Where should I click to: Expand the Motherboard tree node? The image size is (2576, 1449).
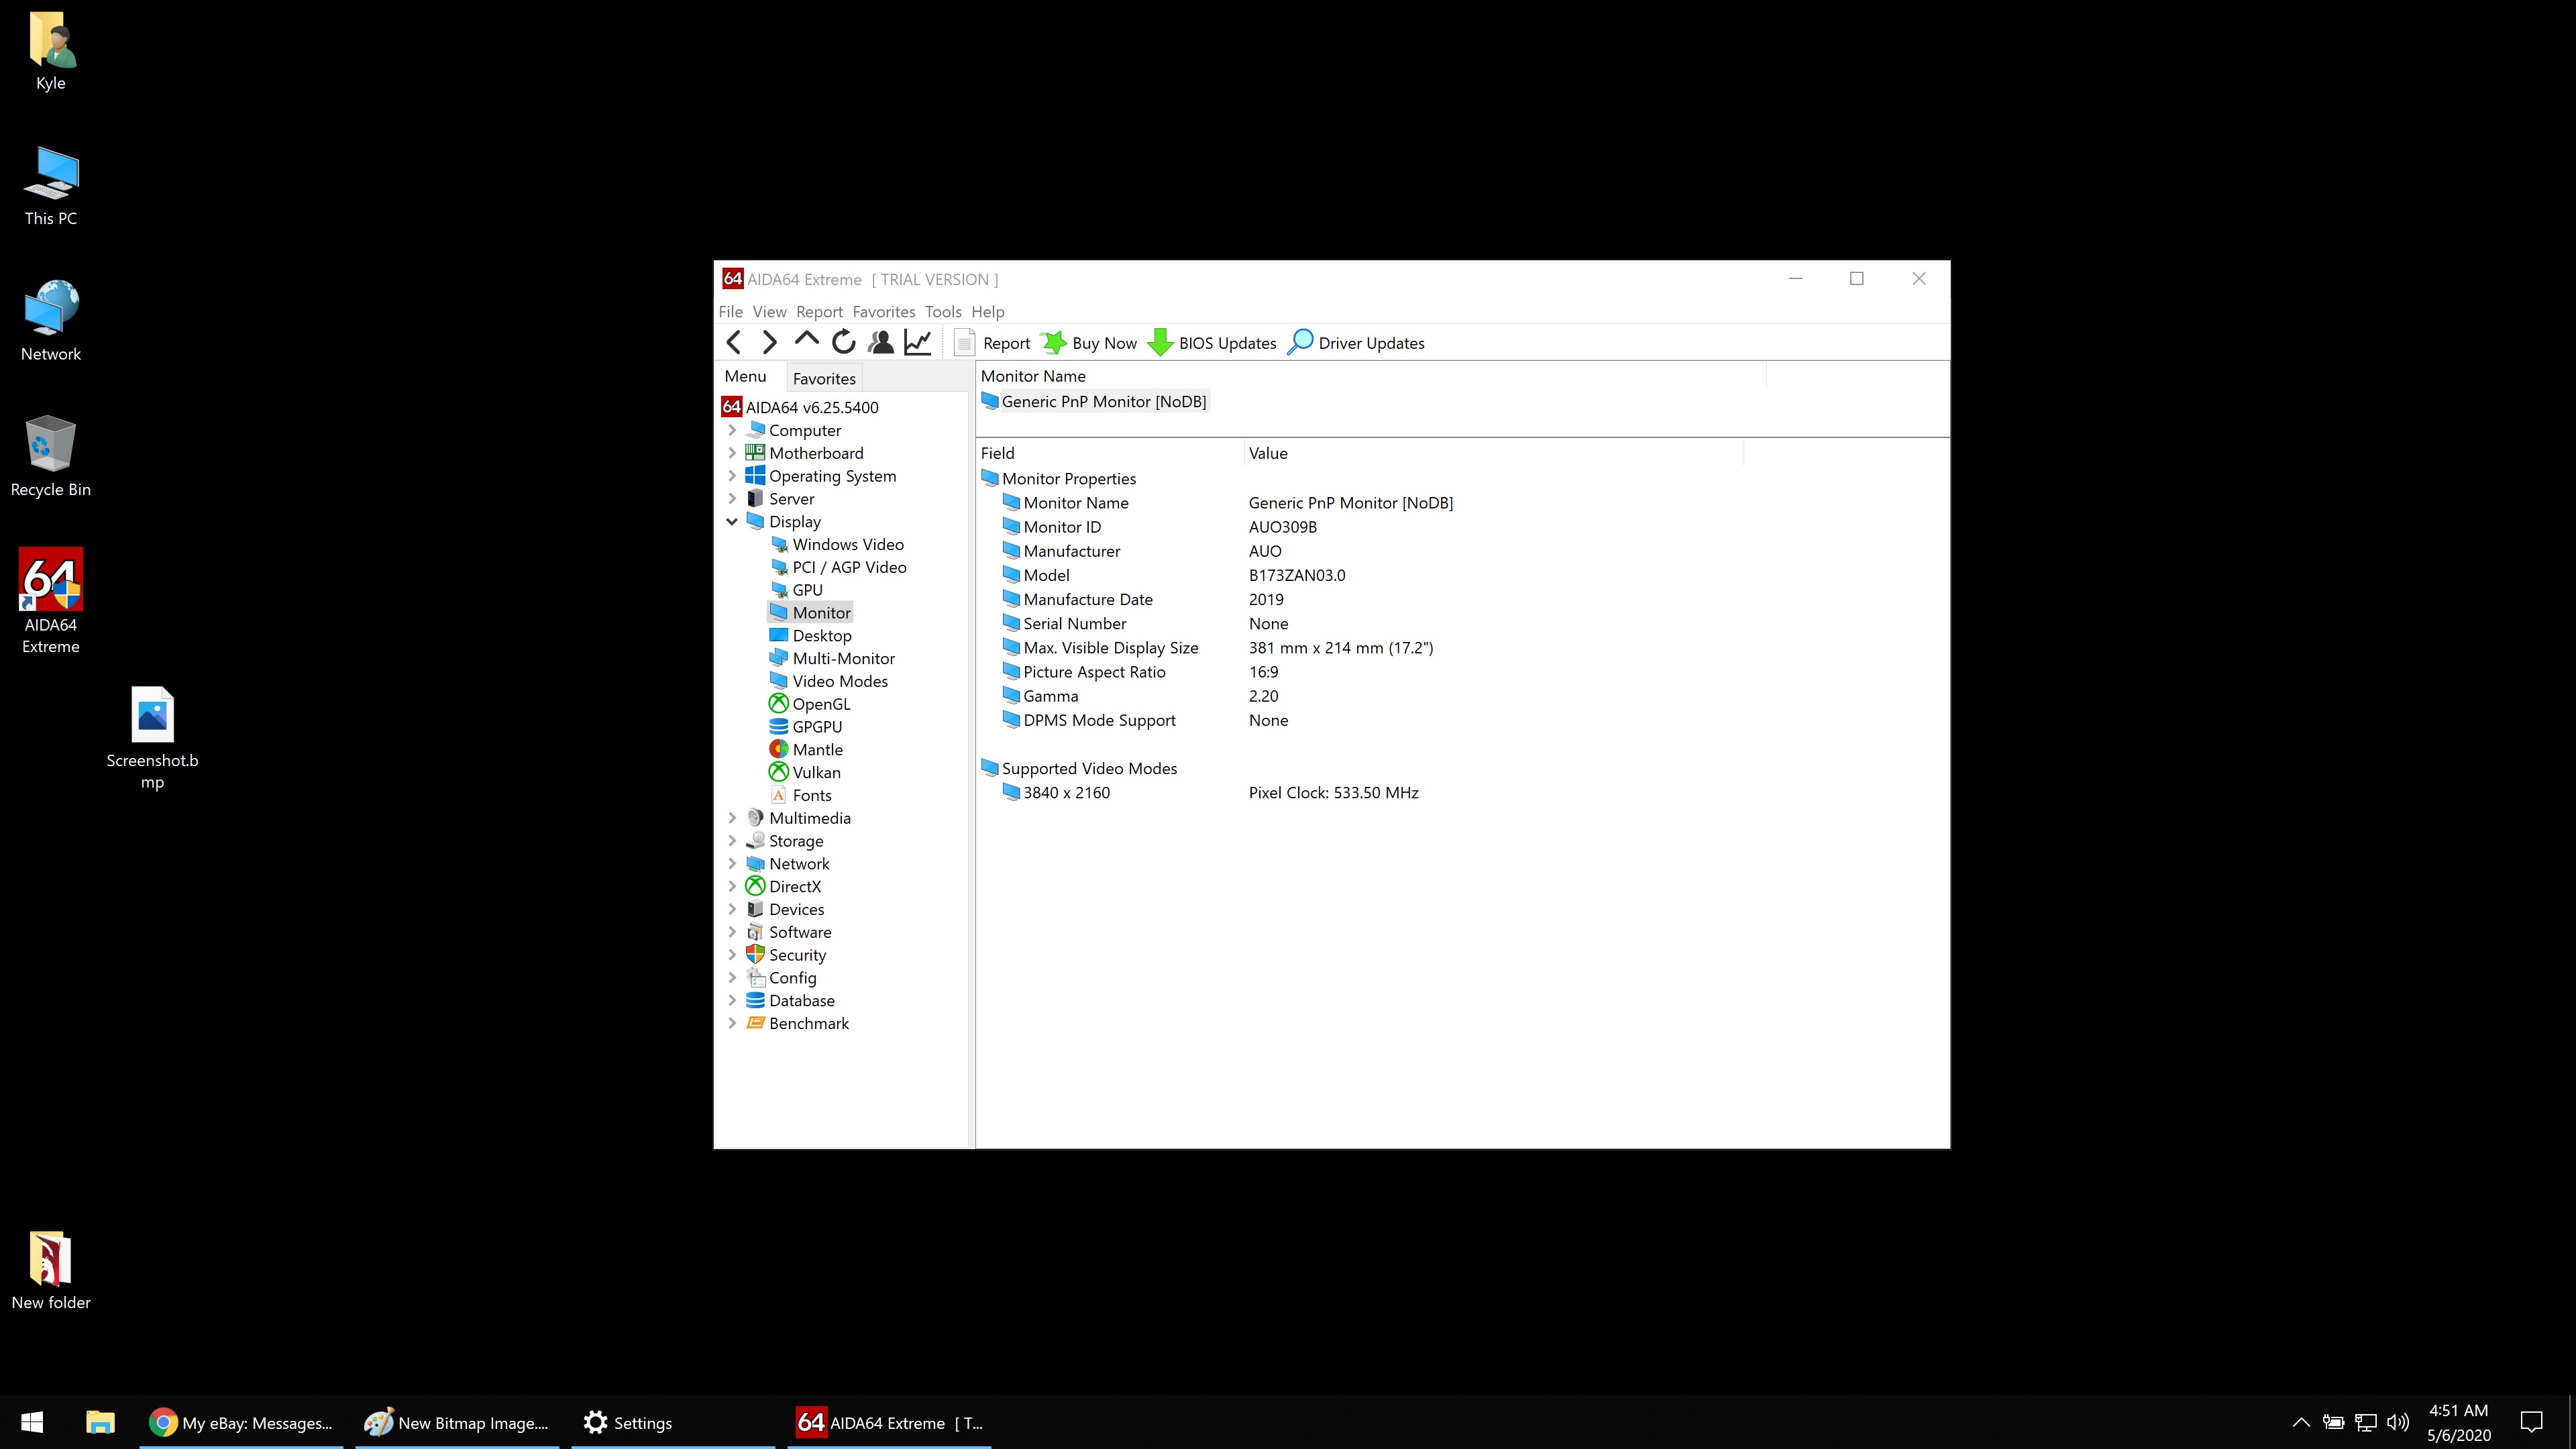click(732, 454)
